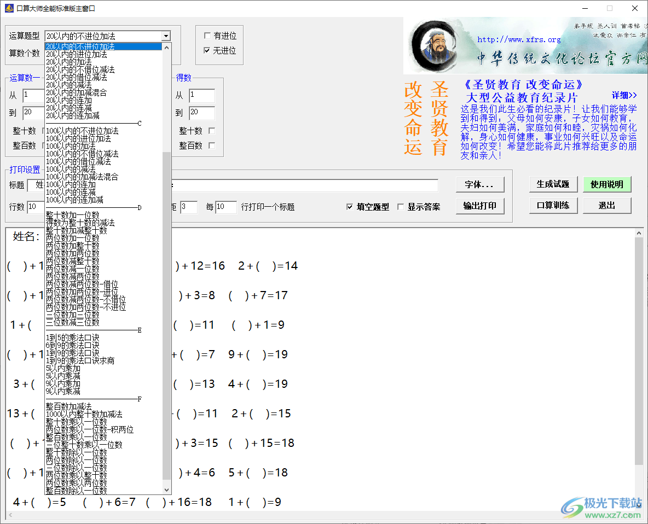648x524 pixels.
Task: Select 100以内的加减法混合 option
Action: [x=103, y=177]
